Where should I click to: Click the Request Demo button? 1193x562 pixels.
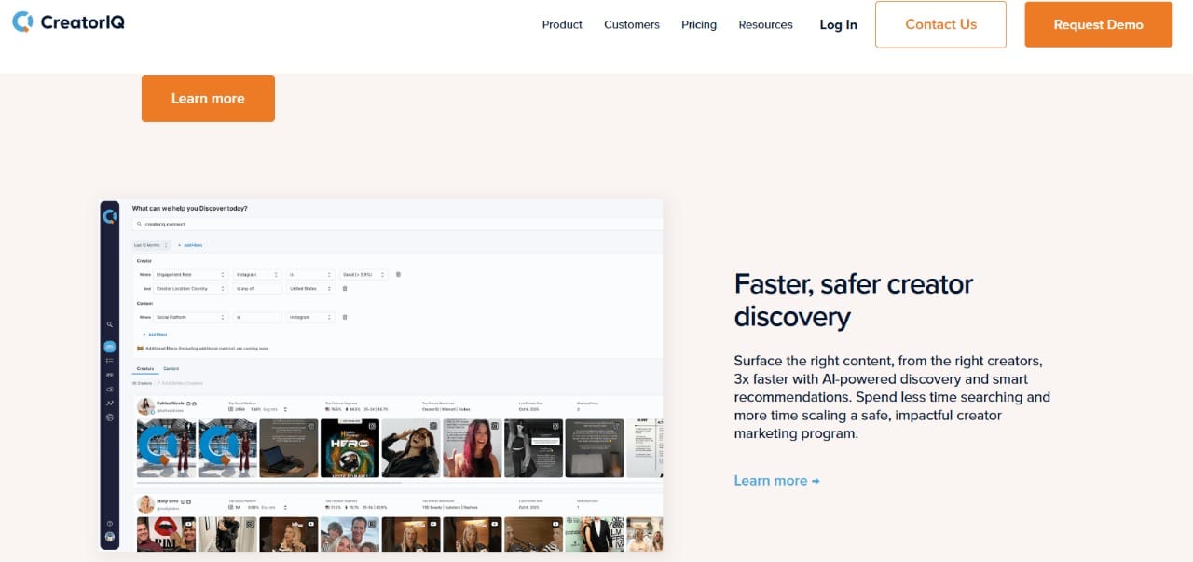pos(1098,24)
